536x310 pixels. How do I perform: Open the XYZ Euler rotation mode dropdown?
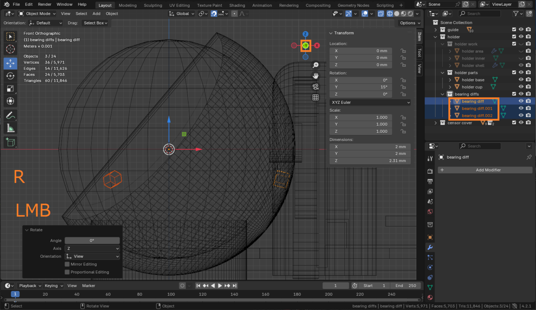(x=370, y=102)
